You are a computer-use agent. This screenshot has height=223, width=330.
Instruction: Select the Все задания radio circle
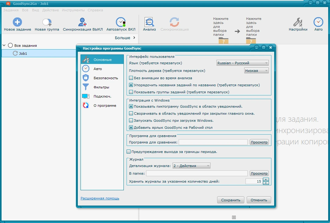tap(10, 45)
